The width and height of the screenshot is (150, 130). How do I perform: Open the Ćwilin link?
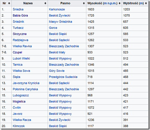[17, 107]
